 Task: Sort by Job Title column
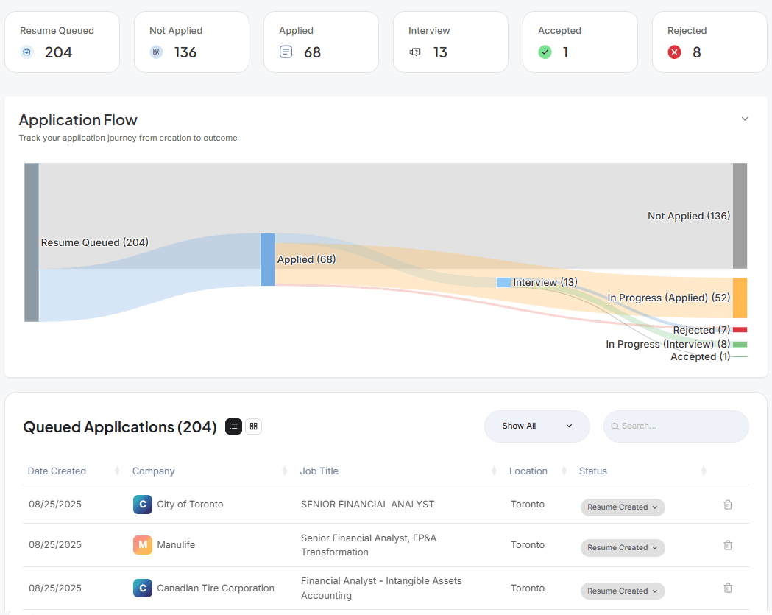(x=319, y=471)
